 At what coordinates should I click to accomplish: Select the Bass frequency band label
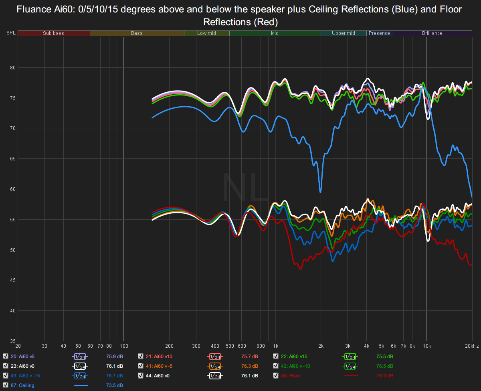(x=137, y=33)
